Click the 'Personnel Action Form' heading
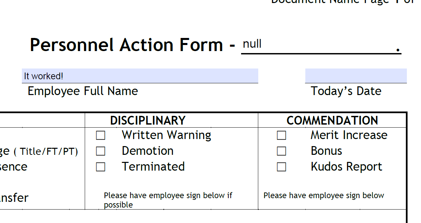 click(126, 45)
